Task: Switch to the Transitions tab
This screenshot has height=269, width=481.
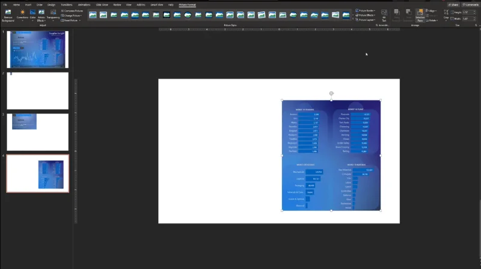Action: (x=66, y=5)
